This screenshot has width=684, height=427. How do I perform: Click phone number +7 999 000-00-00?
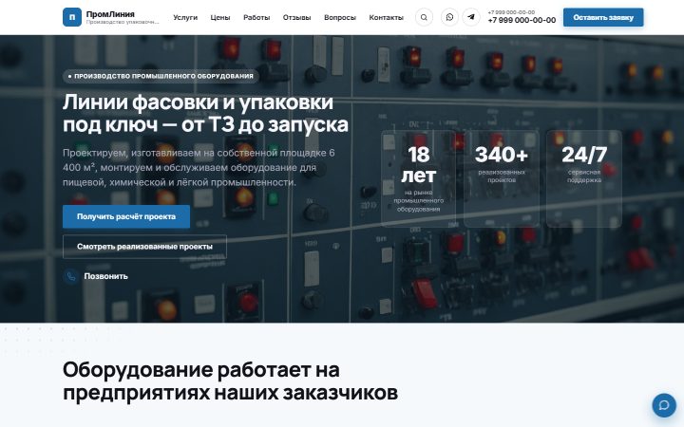pos(522,20)
